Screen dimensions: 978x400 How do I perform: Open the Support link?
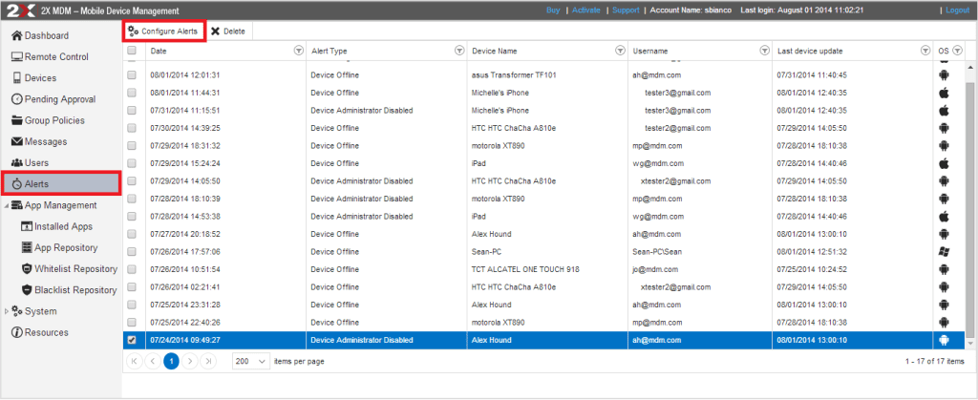626,11
